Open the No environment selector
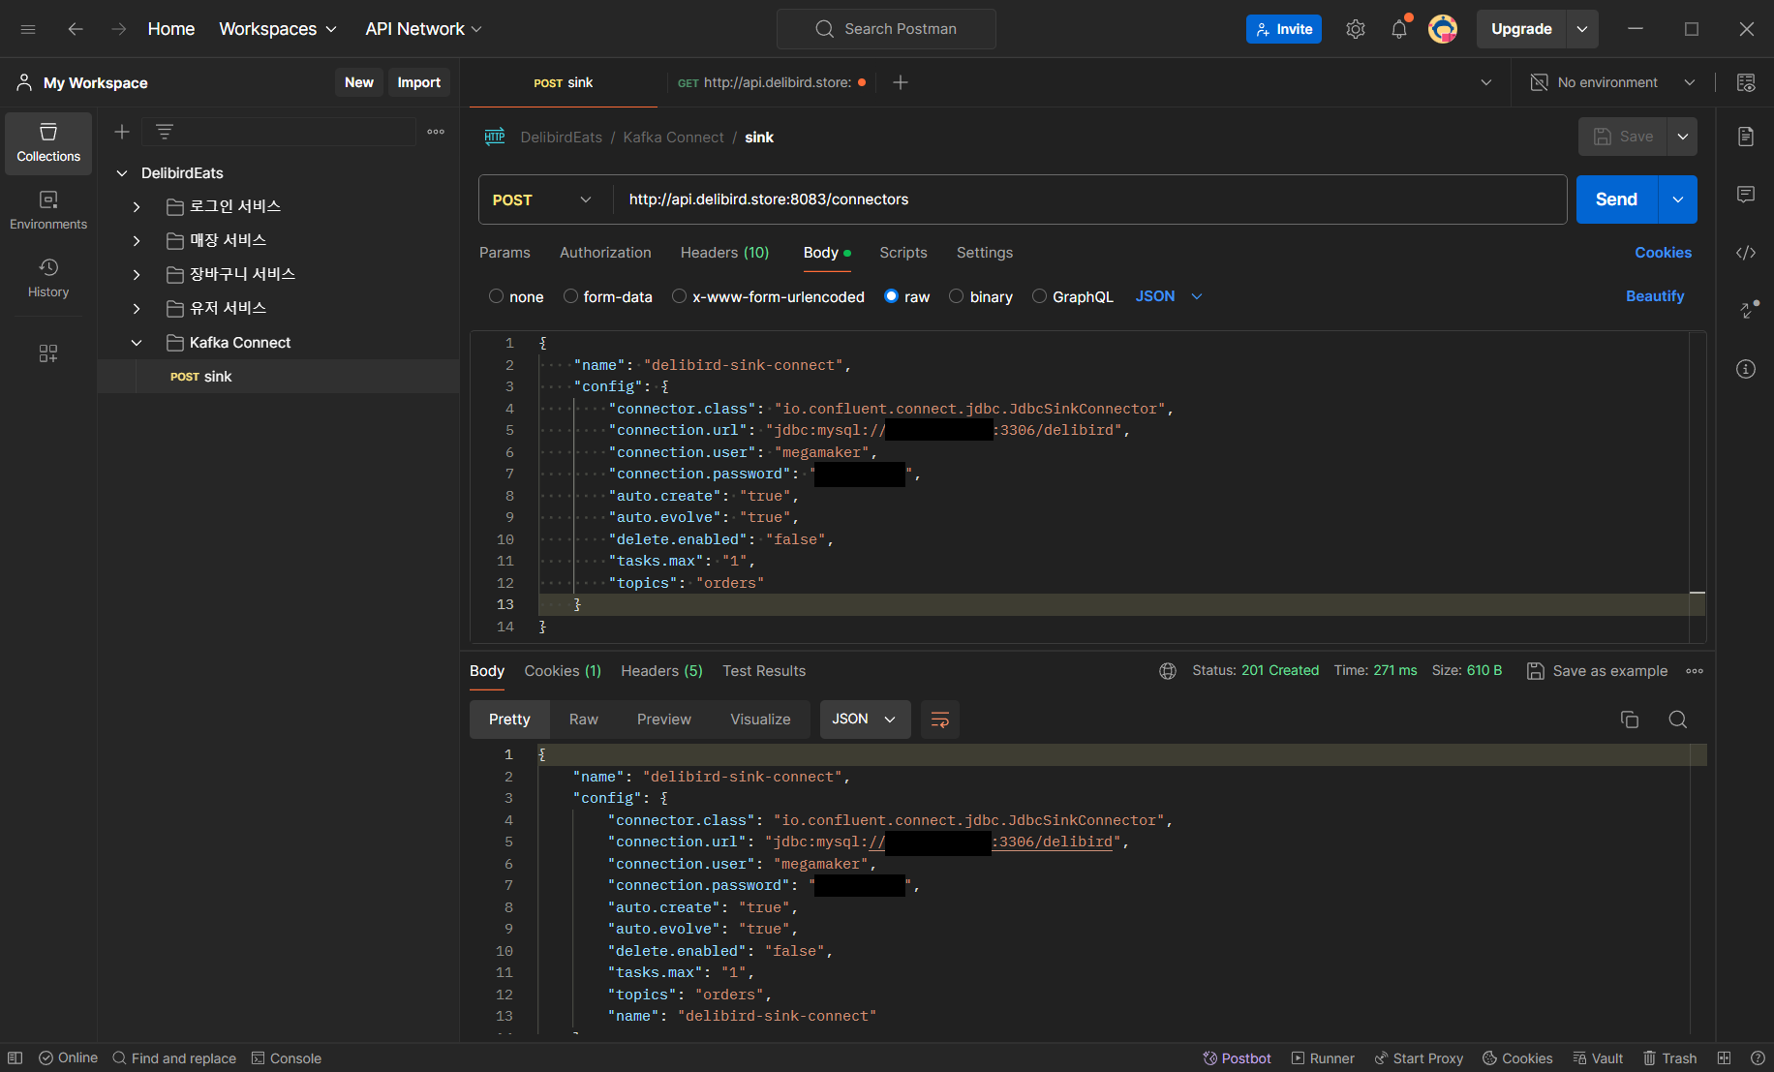The image size is (1774, 1072). [1612, 82]
